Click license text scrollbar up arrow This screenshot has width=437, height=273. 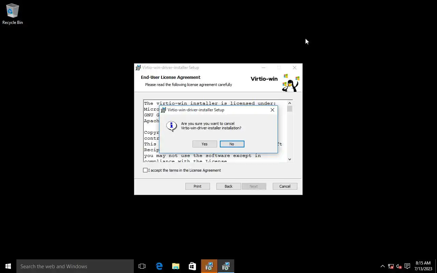pyautogui.click(x=290, y=103)
